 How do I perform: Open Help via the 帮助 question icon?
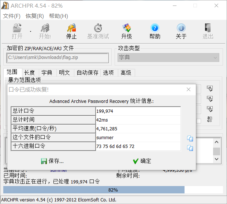[155, 28]
